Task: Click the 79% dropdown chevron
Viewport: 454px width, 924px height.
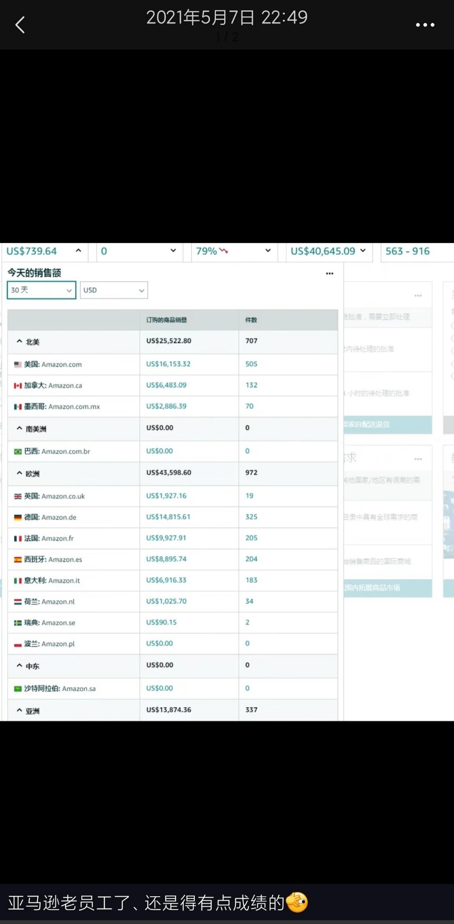Action: (268, 251)
